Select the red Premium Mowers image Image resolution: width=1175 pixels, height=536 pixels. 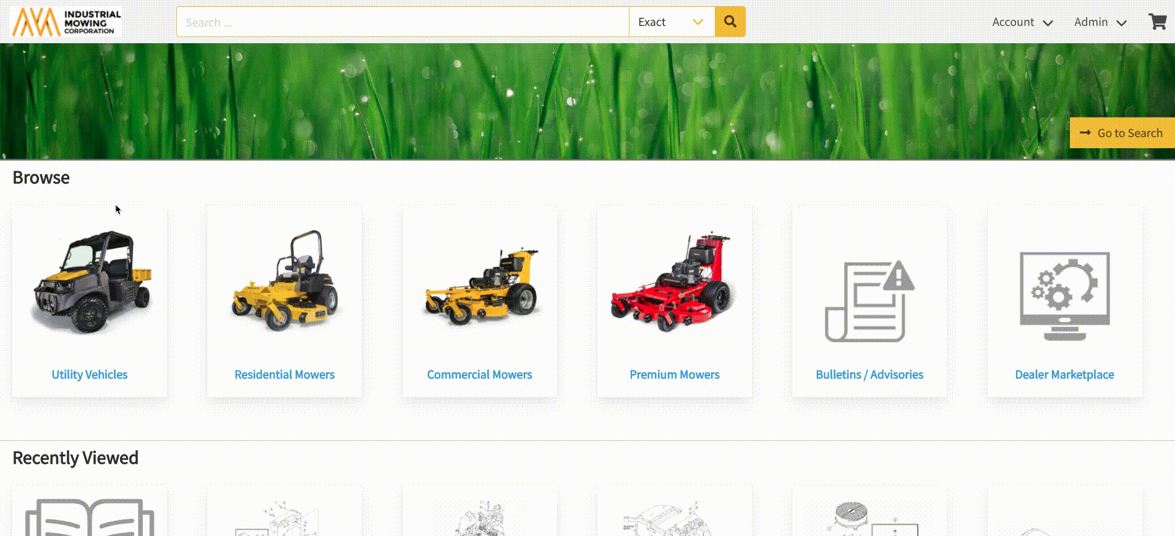(674, 283)
